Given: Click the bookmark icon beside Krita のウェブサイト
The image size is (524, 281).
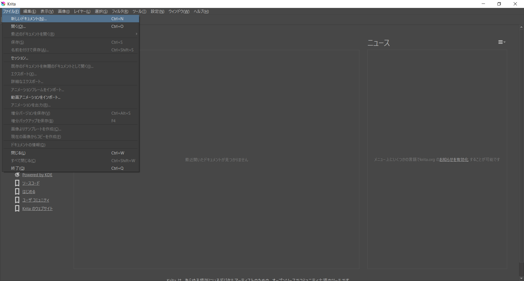Looking at the screenshot, I should [x=17, y=208].
